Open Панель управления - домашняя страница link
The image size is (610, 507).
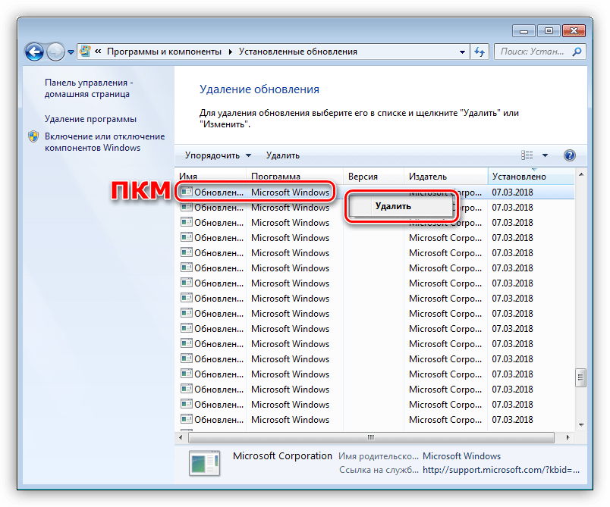(x=87, y=88)
